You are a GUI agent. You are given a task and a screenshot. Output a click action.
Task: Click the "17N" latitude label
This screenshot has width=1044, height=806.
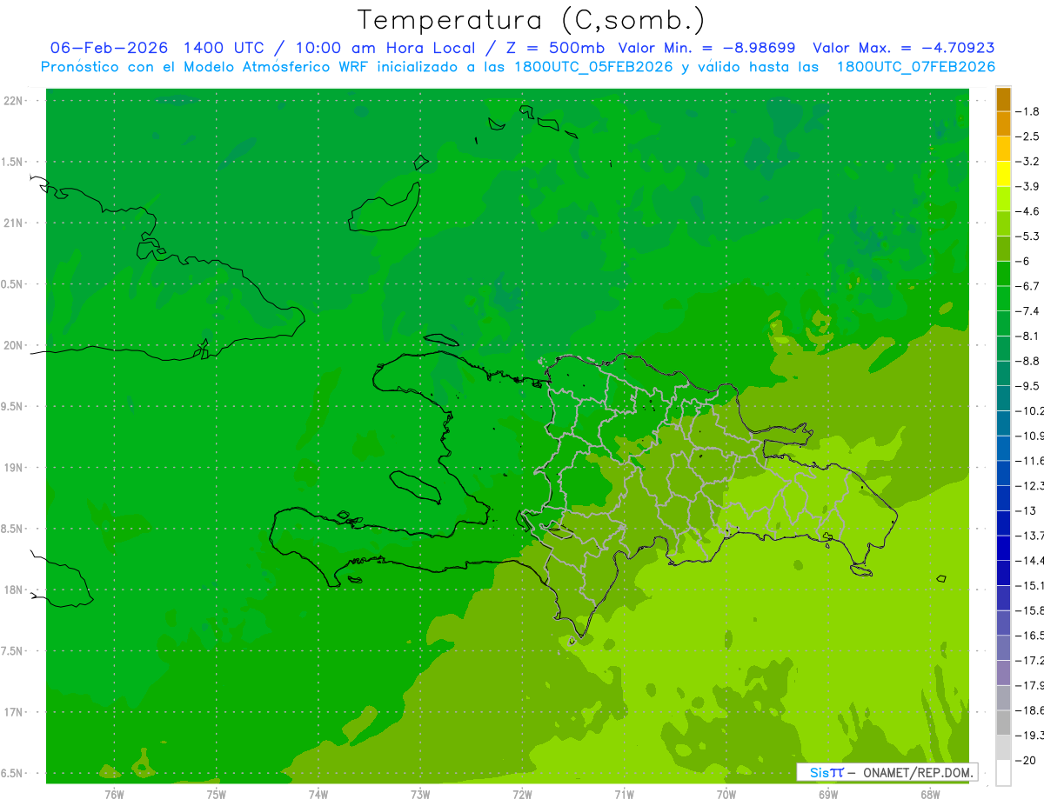coord(14,712)
